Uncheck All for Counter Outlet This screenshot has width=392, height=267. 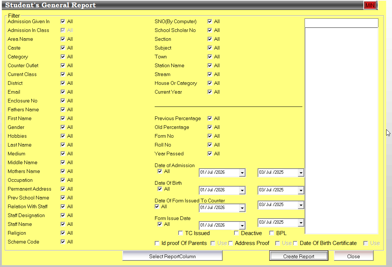(x=63, y=65)
